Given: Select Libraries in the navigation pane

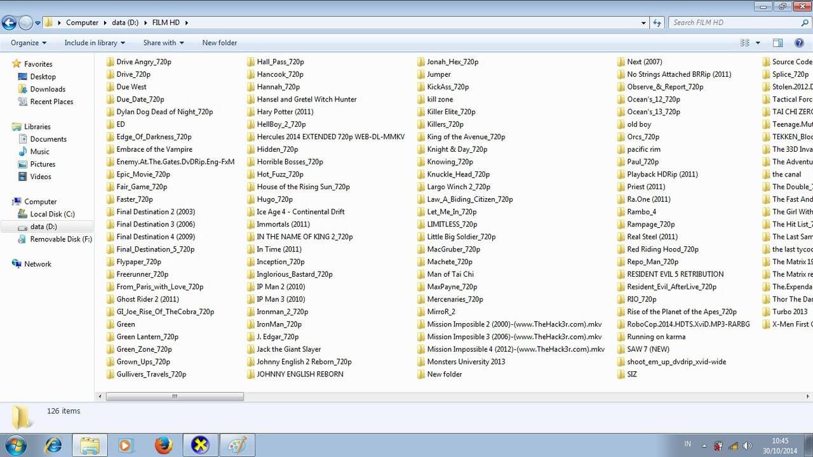Looking at the screenshot, I should click(x=37, y=127).
